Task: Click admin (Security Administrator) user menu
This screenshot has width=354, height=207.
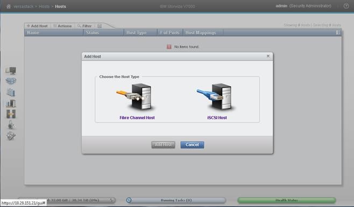Action: [303, 6]
